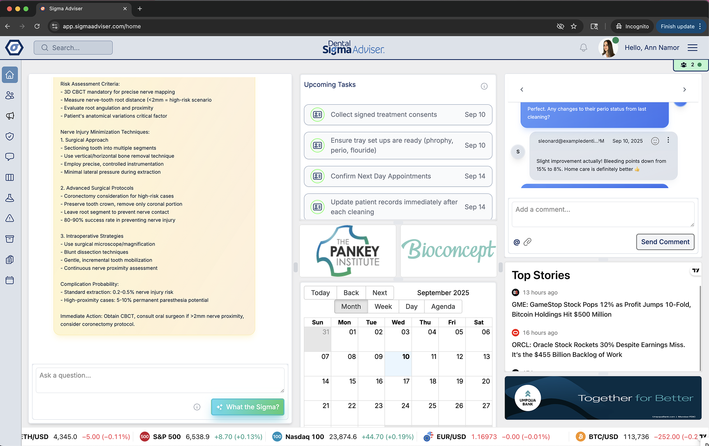Collapse the chat panel with the left chevron
Image resolution: width=709 pixels, height=446 pixels.
pyautogui.click(x=521, y=89)
